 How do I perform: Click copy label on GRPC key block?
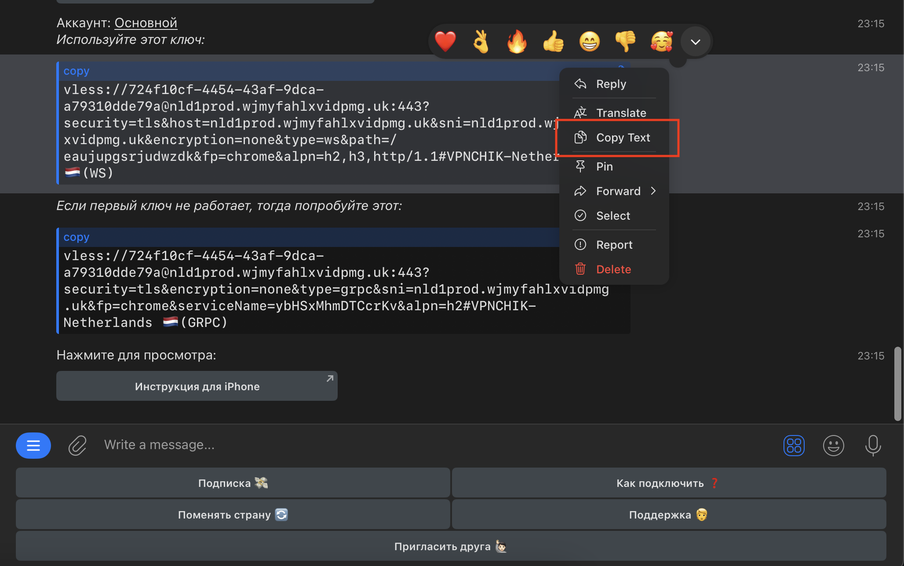(x=76, y=237)
